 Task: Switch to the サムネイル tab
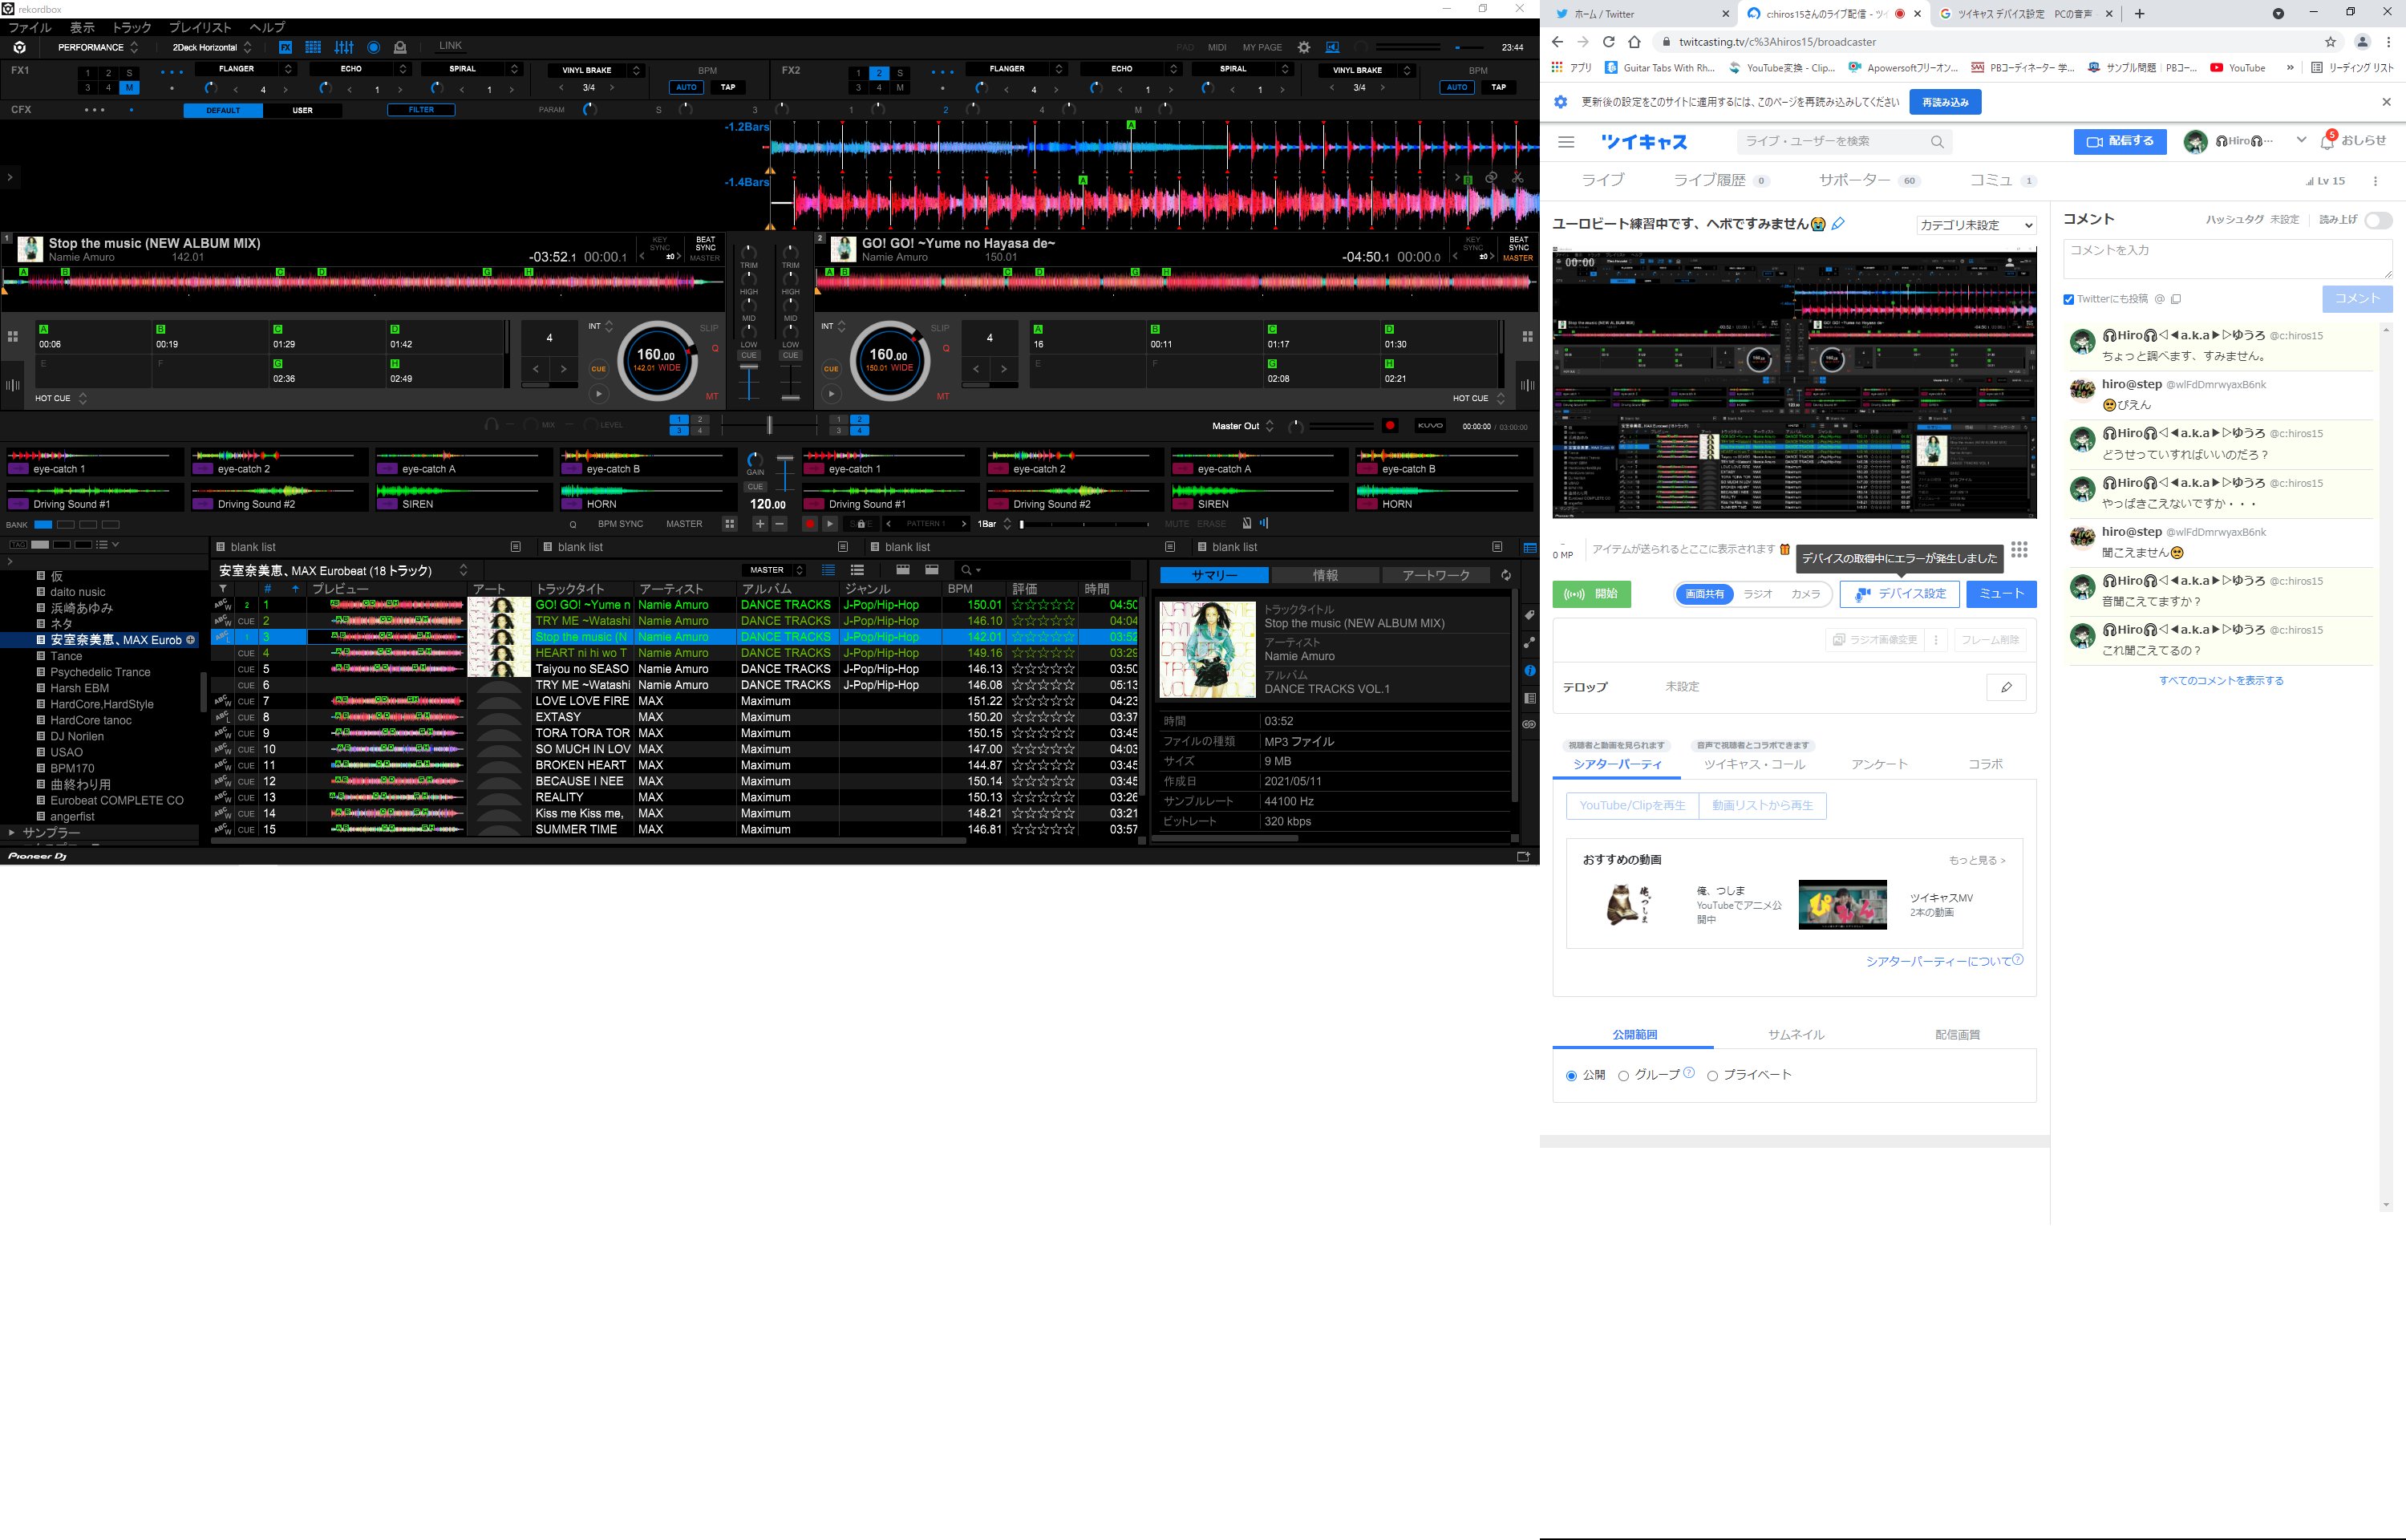(x=1795, y=1035)
